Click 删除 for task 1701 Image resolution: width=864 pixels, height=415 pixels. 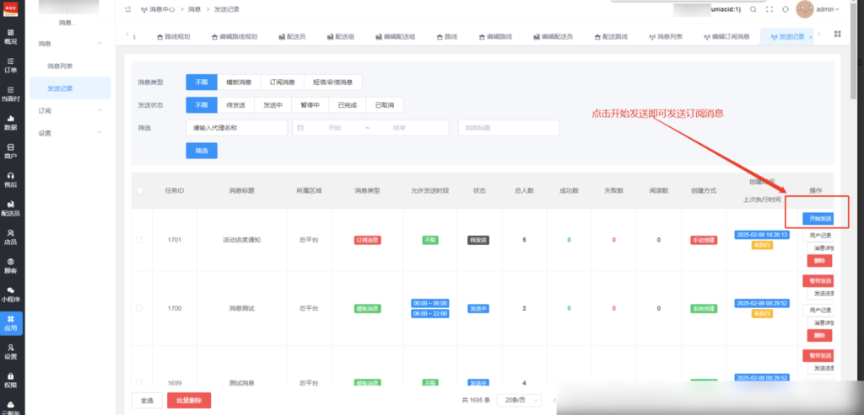coord(819,261)
